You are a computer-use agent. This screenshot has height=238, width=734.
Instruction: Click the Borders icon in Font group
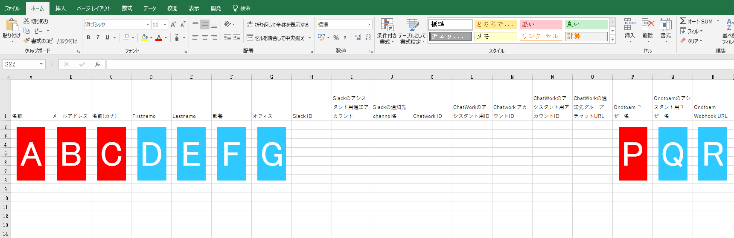tap(125, 37)
